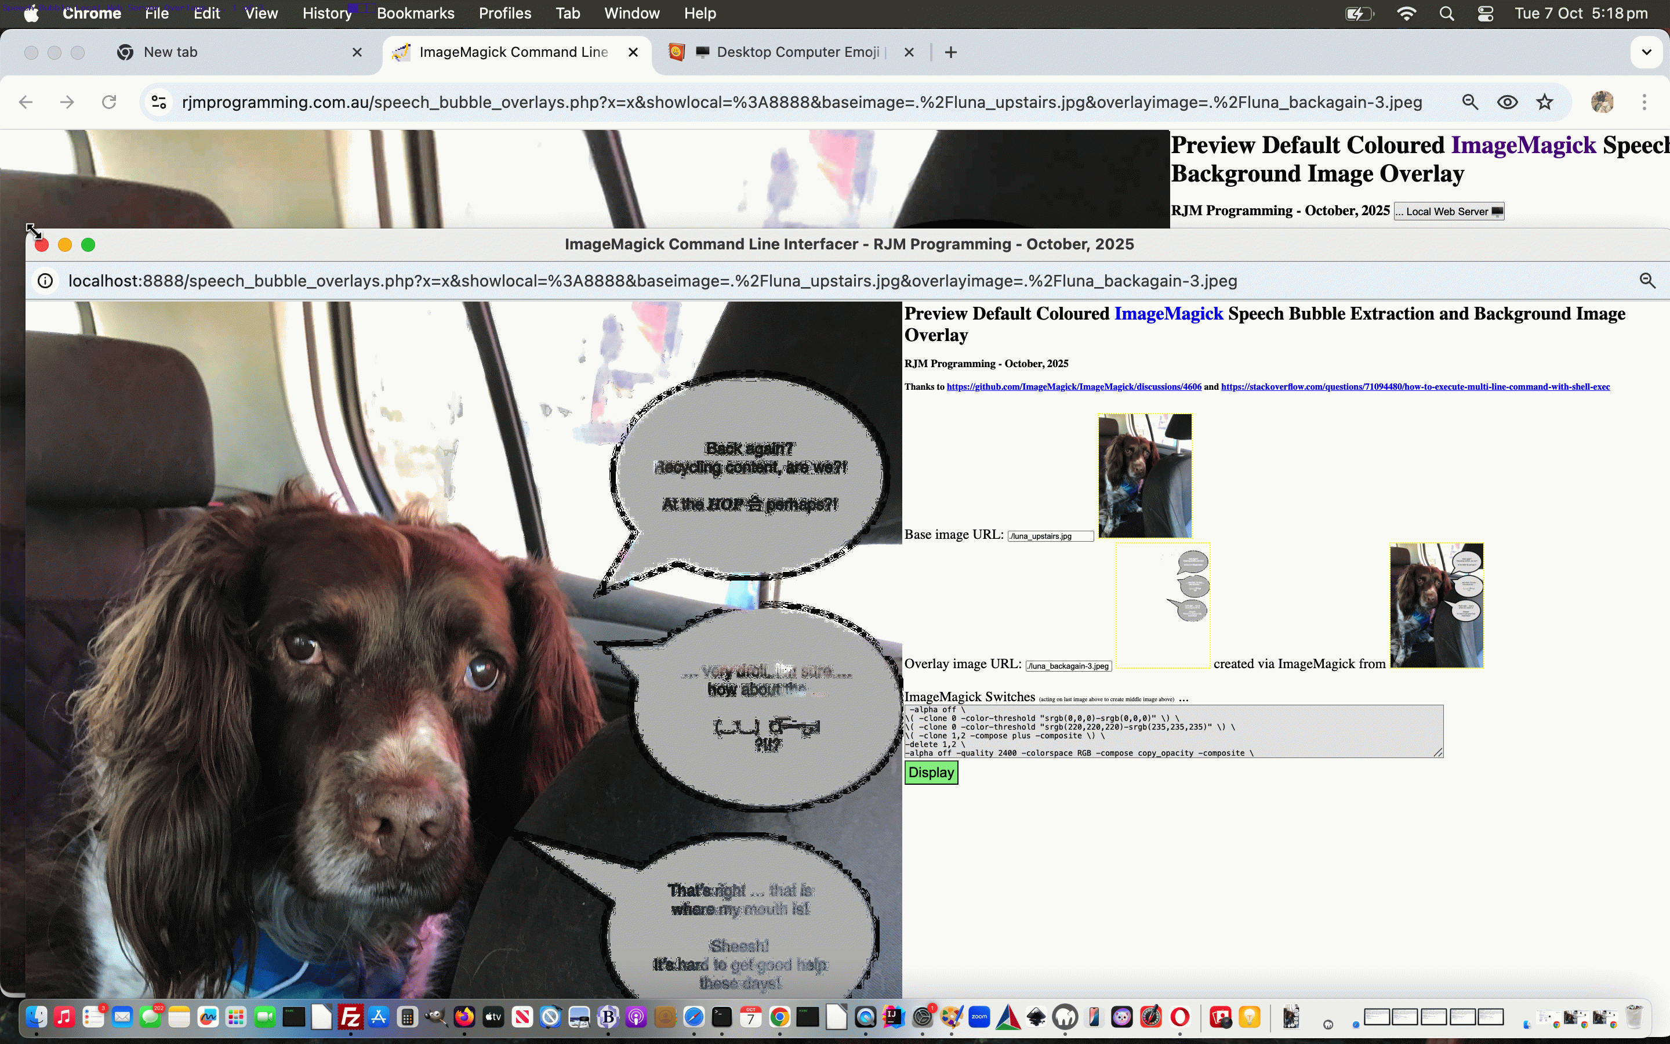Open the stackoverflow.com shell-exec question link
This screenshot has width=1670, height=1044.
point(1415,387)
